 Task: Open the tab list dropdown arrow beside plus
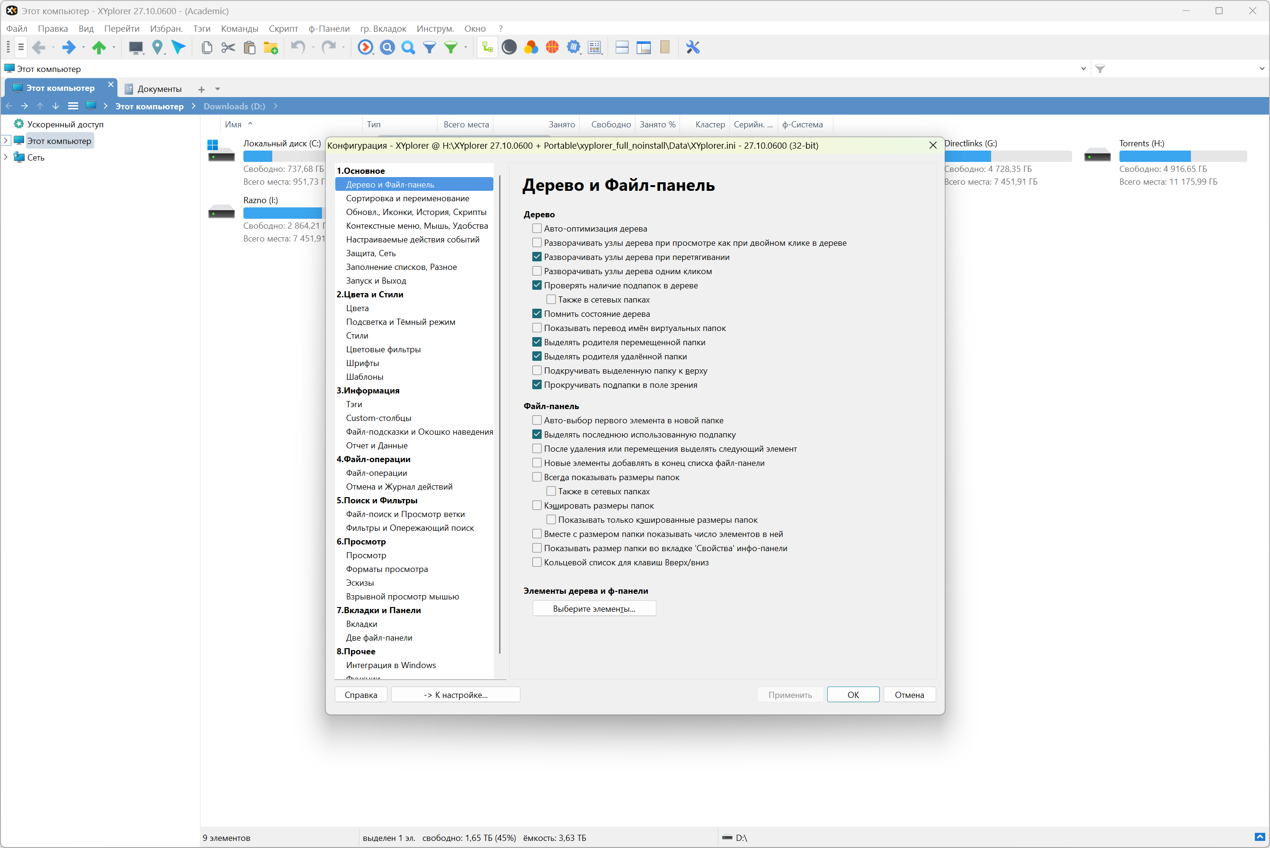(x=217, y=89)
